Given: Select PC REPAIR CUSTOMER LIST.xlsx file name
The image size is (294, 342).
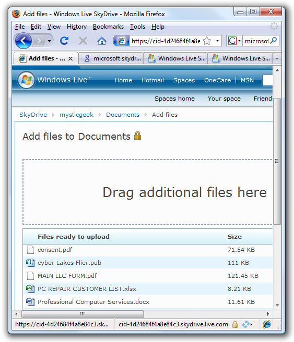Looking at the screenshot, I should pyautogui.click(x=87, y=289).
